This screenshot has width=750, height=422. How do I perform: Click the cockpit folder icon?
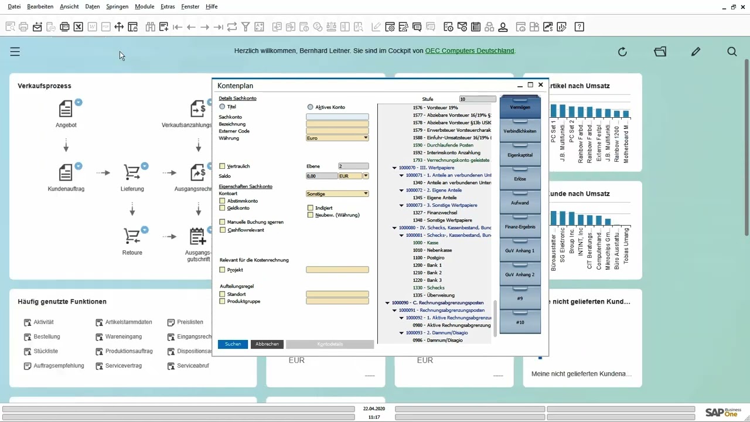(660, 52)
